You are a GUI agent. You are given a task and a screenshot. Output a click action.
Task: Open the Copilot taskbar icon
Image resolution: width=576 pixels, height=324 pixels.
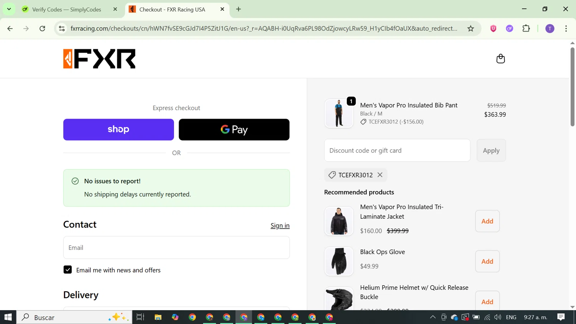(x=175, y=317)
